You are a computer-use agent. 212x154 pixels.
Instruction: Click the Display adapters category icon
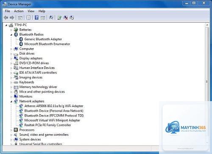pyautogui.click(x=16, y=58)
